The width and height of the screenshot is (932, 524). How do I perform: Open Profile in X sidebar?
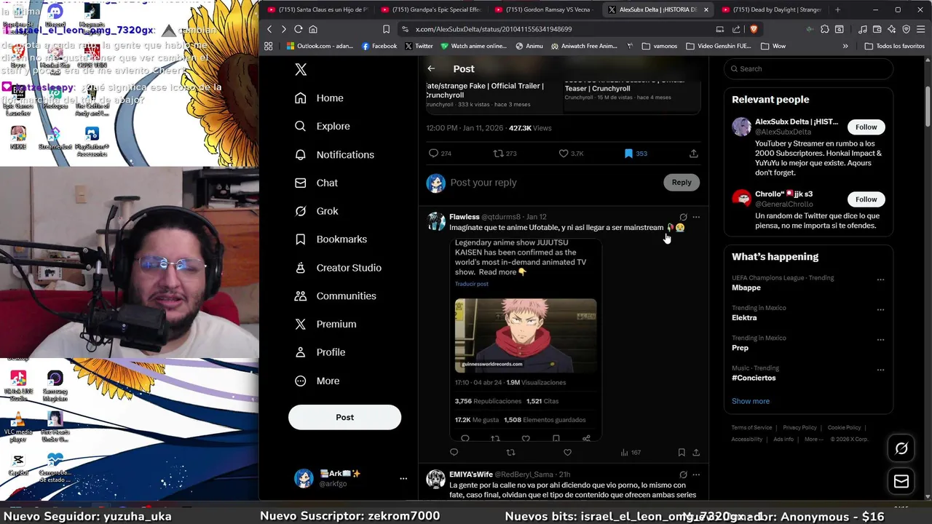[320, 352]
